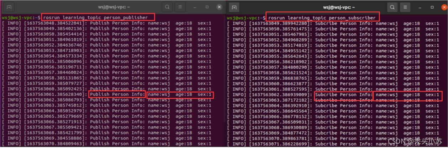
Task: Open a new tab in the left terminal
Action: 9,7
